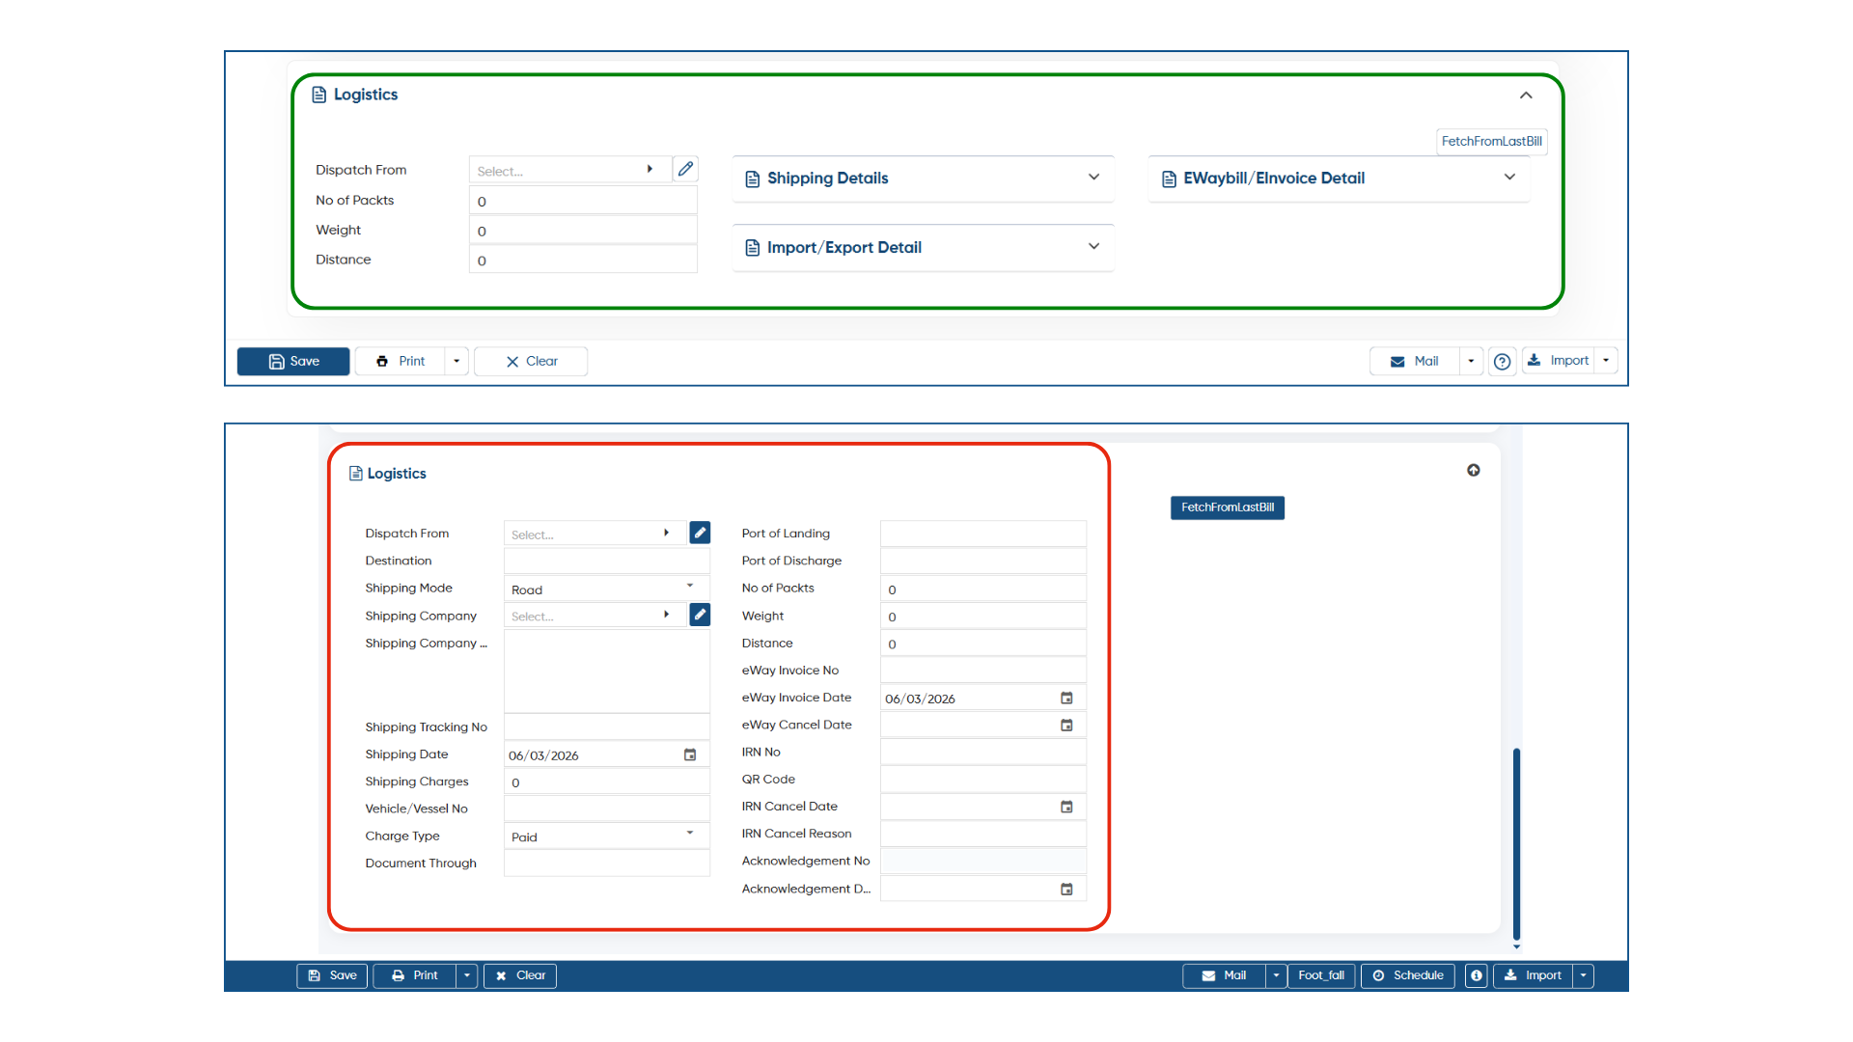Expand the Shipping Details section

[x=923, y=178]
